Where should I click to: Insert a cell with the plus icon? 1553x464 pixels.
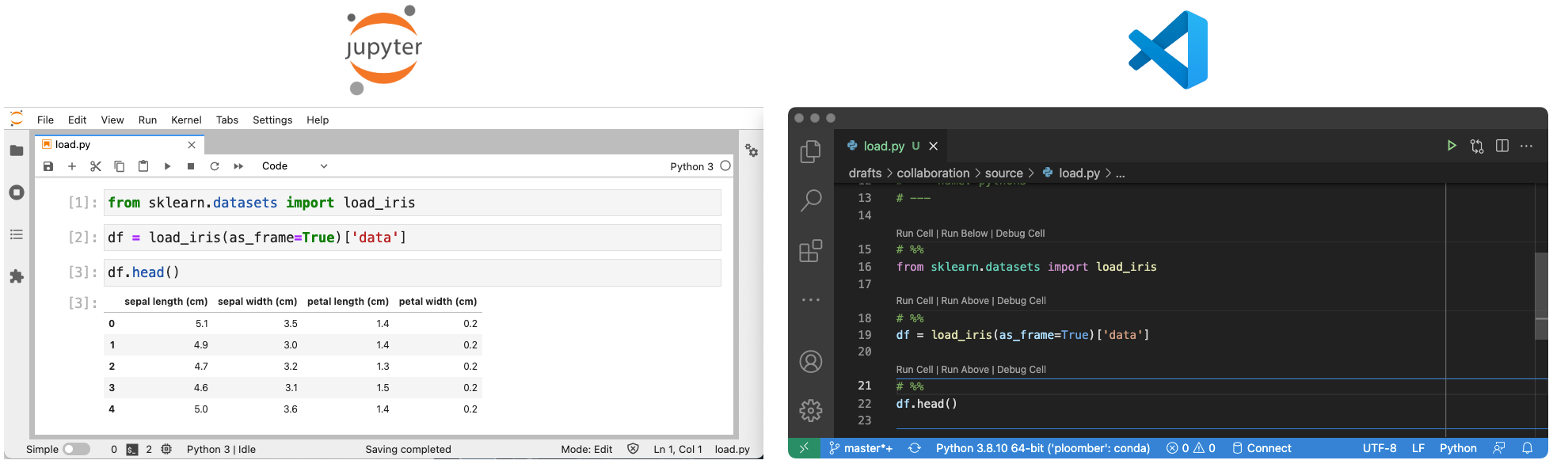72,166
